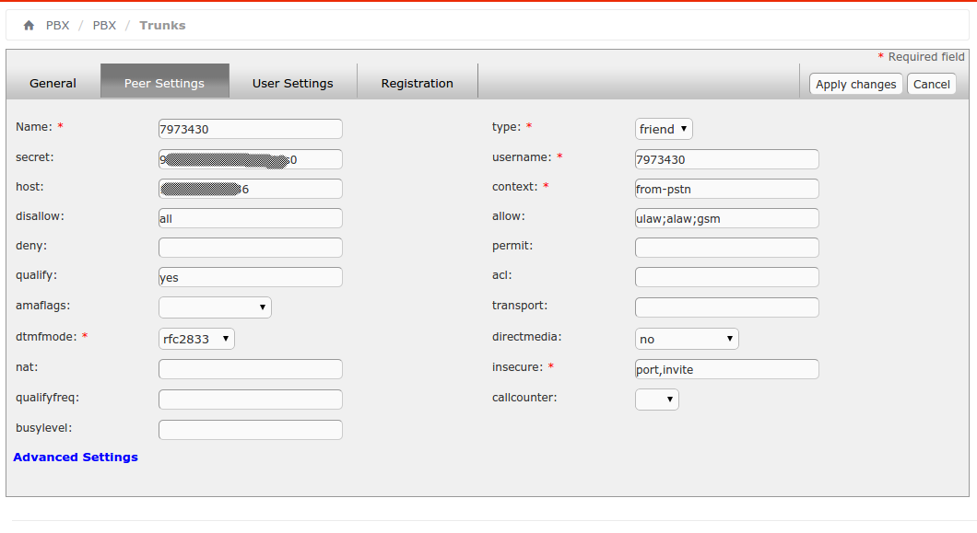The height and width of the screenshot is (533, 977).
Task: Open the dtmfmode dropdown showing rfc2833
Action: [x=196, y=339]
